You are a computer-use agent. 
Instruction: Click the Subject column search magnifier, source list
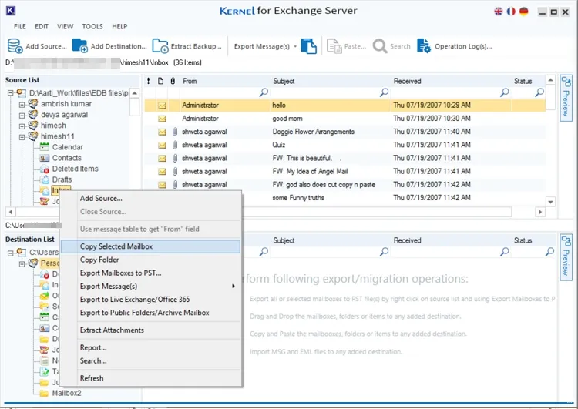(x=384, y=92)
